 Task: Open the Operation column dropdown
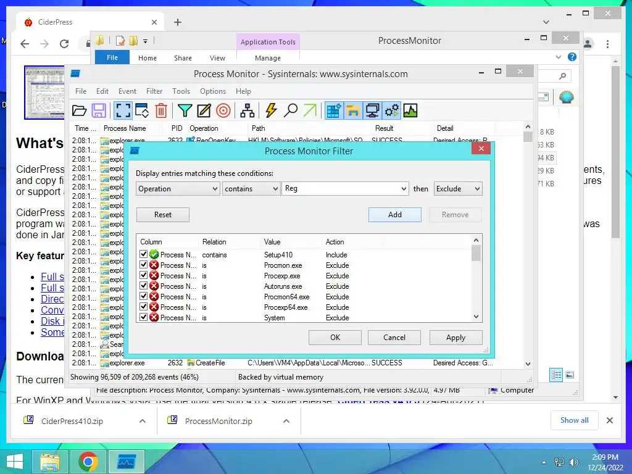(178, 189)
